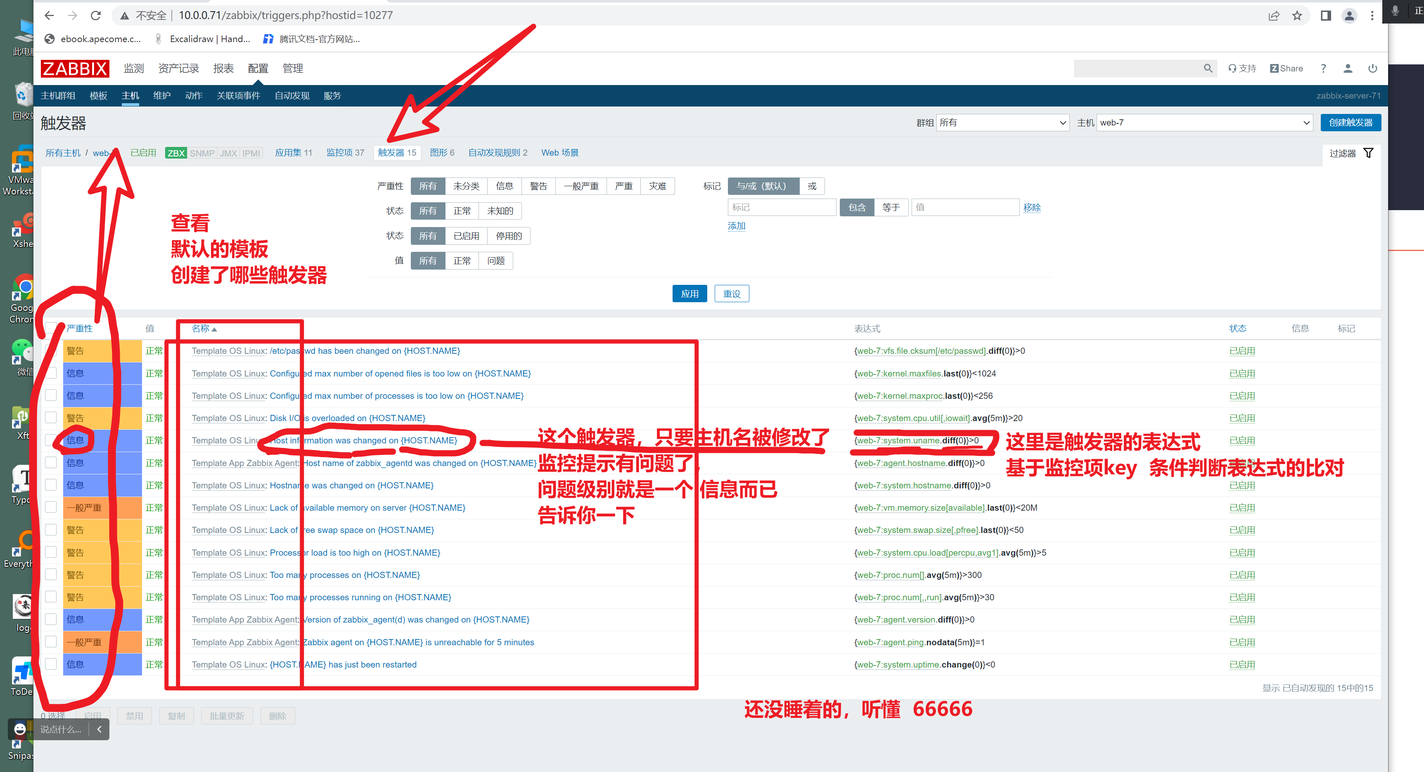
Task: Open WeChat desktop shortcut
Action: pos(22,358)
